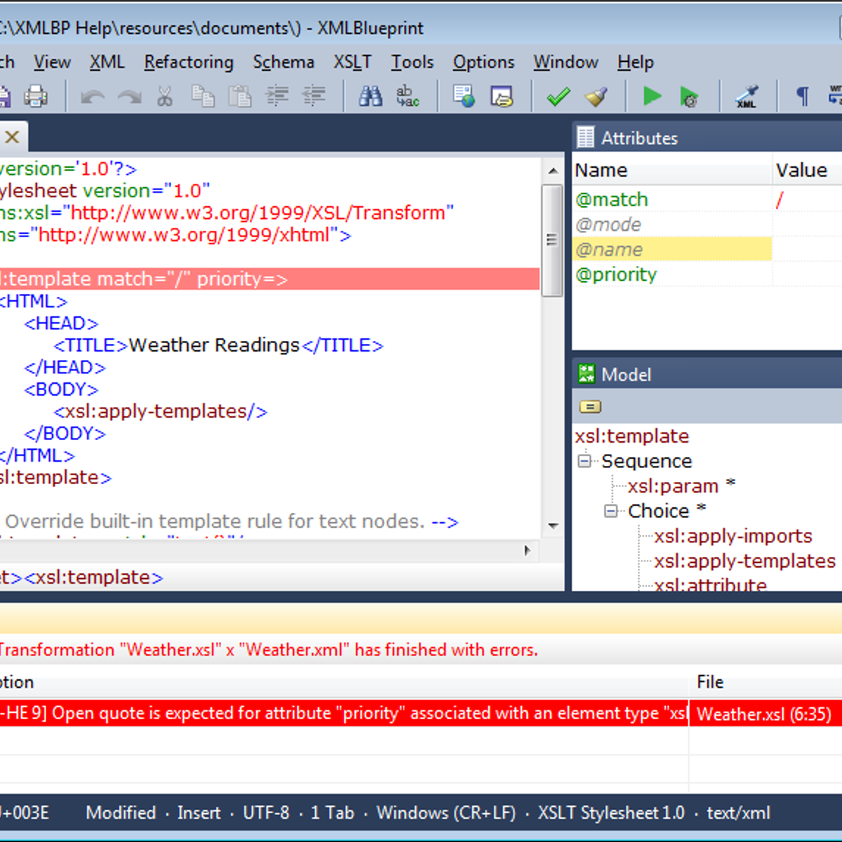Enter a value for the @priority attribute
The height and width of the screenshot is (842, 842).
point(807,274)
